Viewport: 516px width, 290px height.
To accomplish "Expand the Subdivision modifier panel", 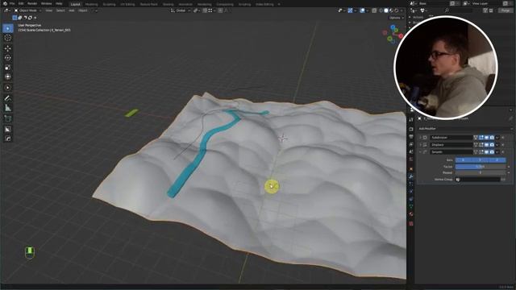I will point(420,138).
